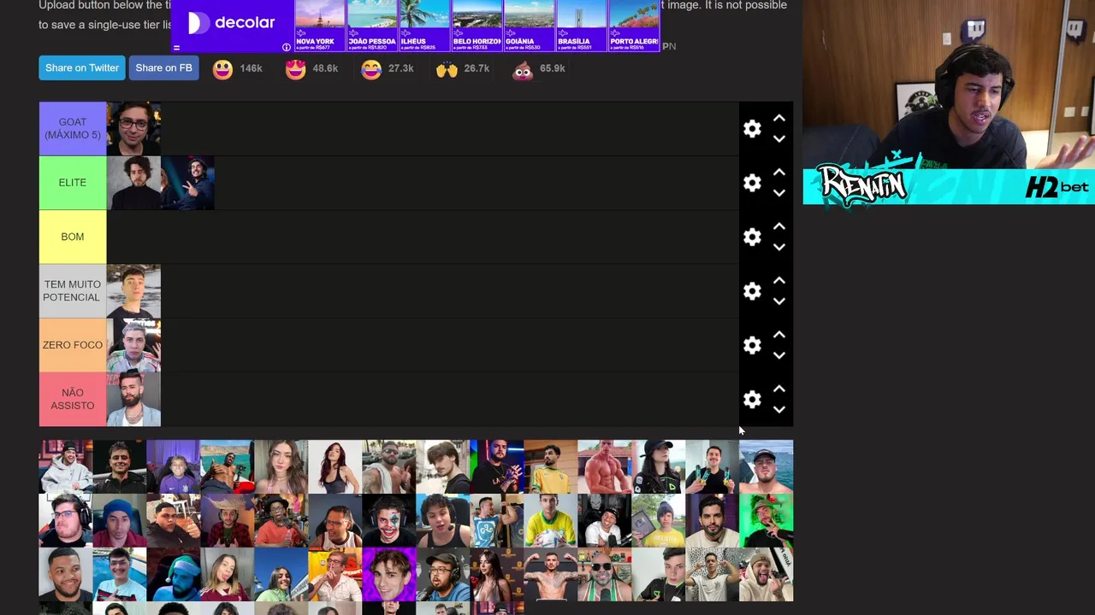
Task: Click the heart-eyes reaction emoji
Action: (295, 69)
